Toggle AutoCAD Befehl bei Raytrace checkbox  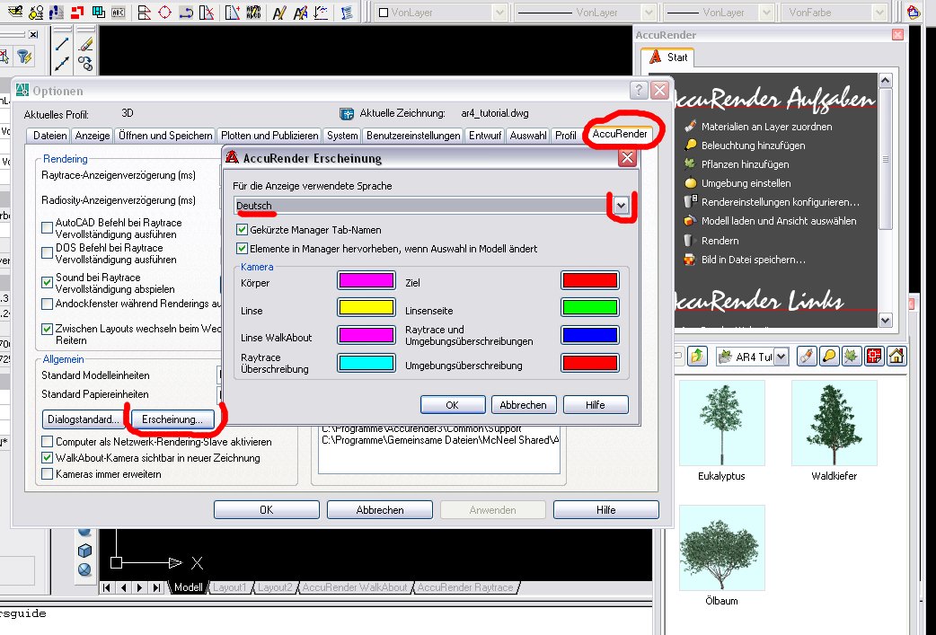47,227
